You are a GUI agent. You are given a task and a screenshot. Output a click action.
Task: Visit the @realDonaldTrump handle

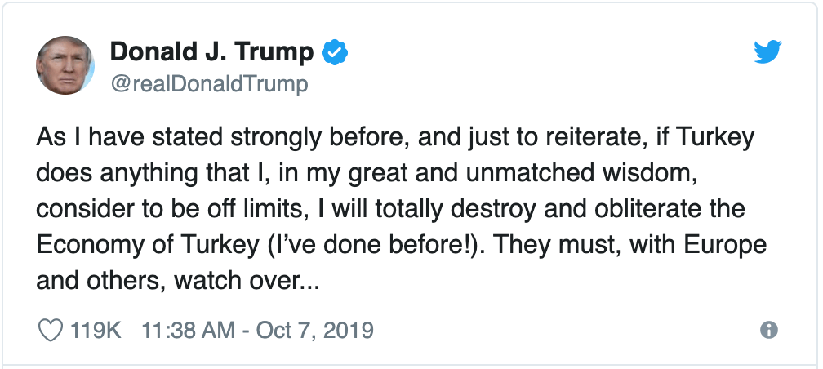(208, 84)
